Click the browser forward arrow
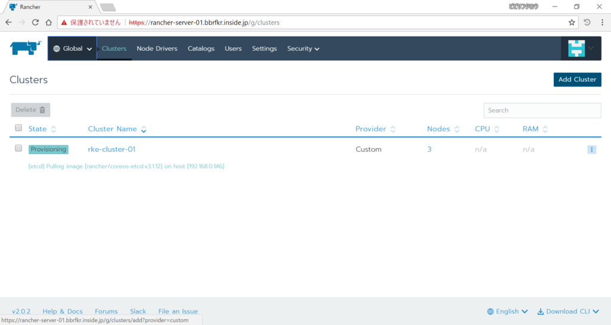This screenshot has height=325, width=611. 22,22
